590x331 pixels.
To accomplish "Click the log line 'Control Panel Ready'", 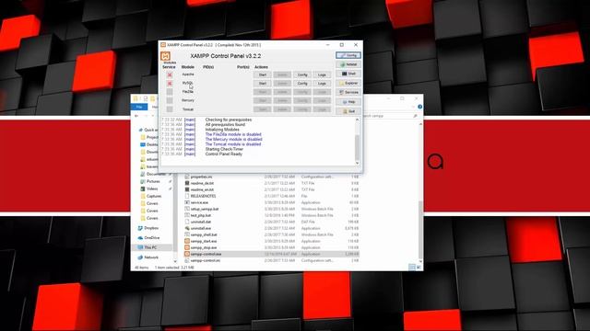I will [223, 154].
